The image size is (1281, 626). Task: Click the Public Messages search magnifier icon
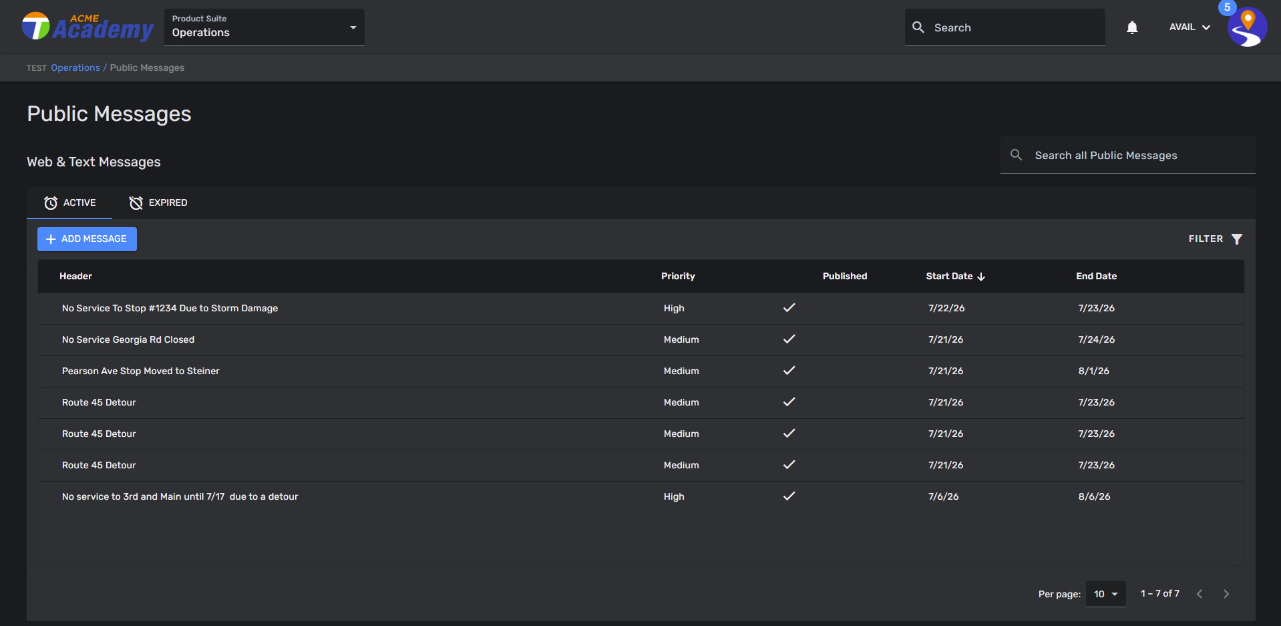coord(1016,155)
